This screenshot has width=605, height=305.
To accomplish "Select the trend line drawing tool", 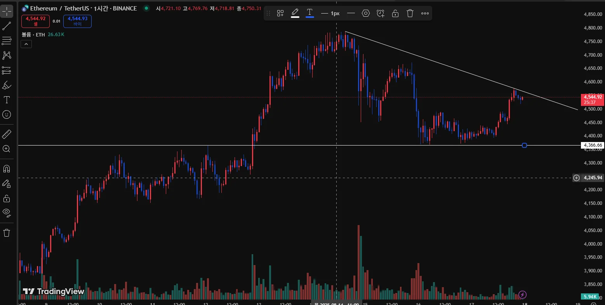I will tap(7, 26).
